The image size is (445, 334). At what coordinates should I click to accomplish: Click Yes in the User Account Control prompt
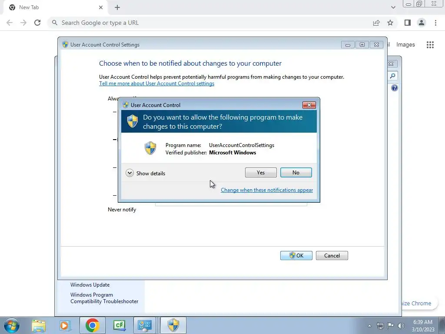[x=261, y=172]
